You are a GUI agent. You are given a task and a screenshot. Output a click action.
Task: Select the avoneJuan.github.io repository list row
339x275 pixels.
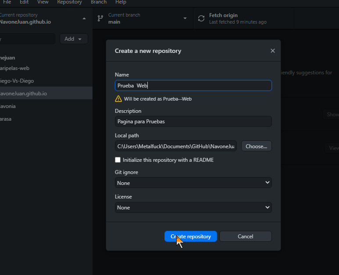click(x=46, y=93)
